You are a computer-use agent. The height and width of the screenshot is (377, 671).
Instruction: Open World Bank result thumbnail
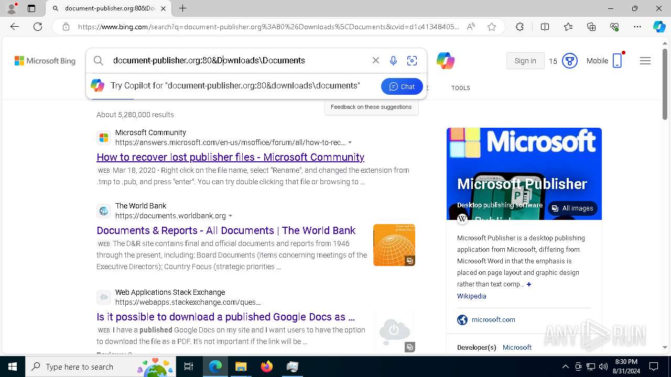(x=394, y=245)
